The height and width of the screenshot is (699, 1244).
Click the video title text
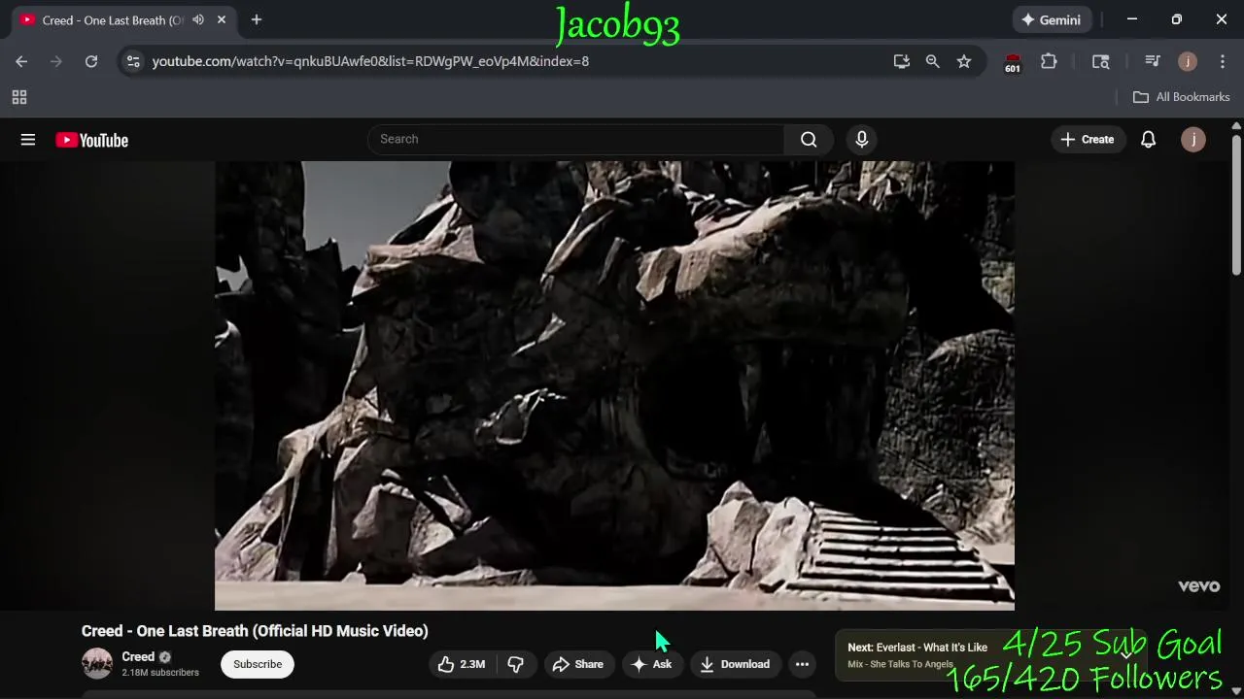point(255,631)
